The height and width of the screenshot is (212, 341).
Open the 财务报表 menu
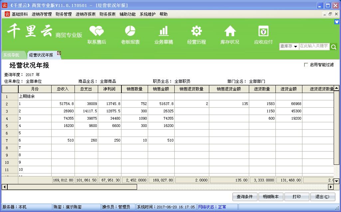click(107, 14)
